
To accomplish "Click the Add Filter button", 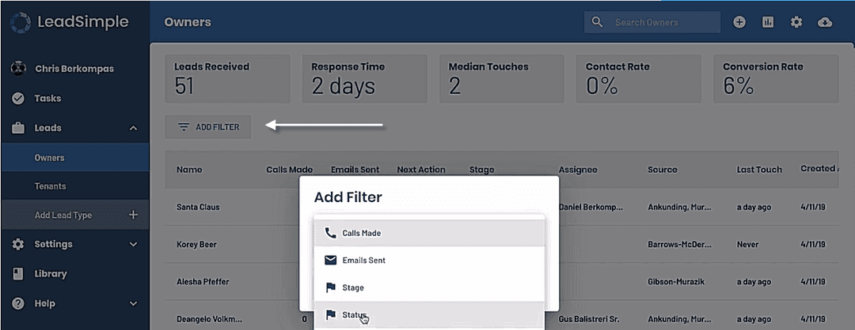I will (208, 127).
